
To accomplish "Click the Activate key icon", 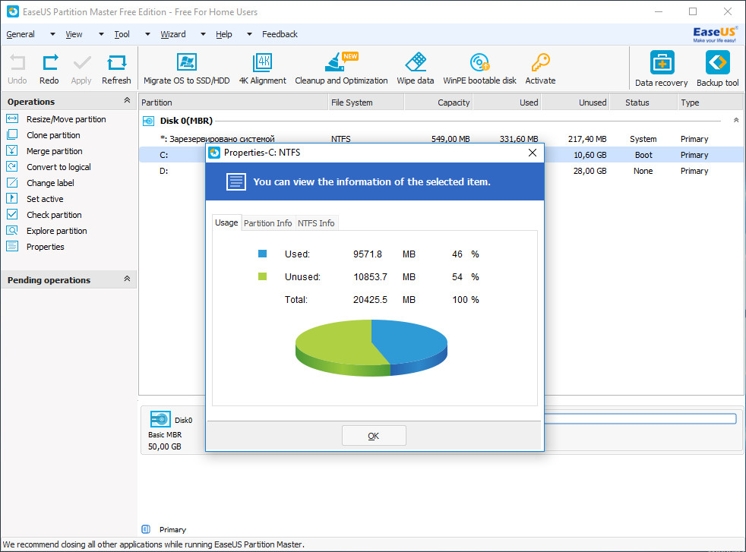I will pos(540,62).
